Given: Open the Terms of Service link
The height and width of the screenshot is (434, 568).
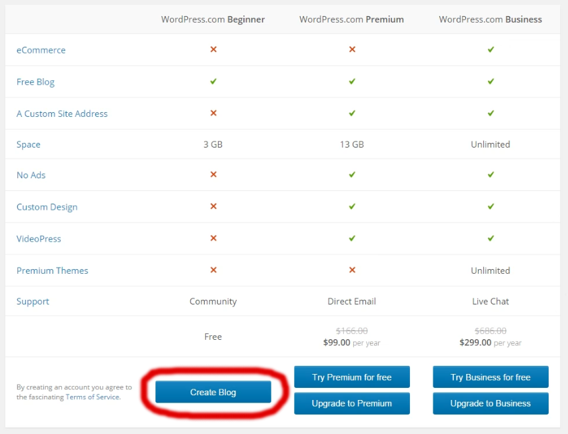Looking at the screenshot, I should [x=93, y=397].
